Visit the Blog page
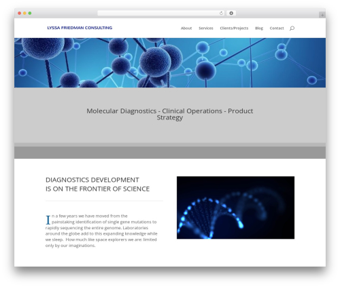 point(259,28)
